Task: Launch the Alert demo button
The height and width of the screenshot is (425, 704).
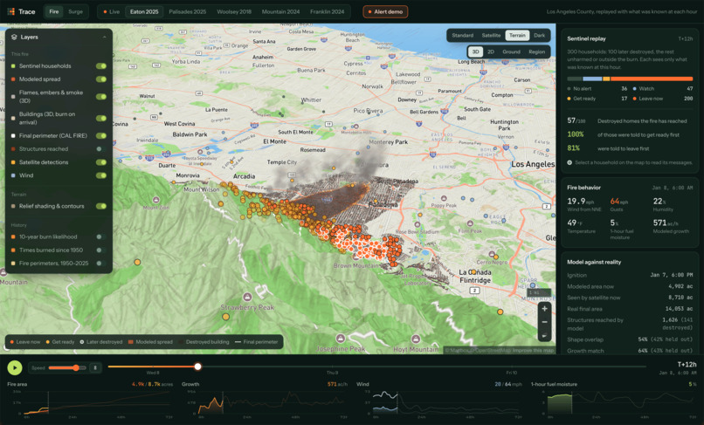Action: coord(385,11)
